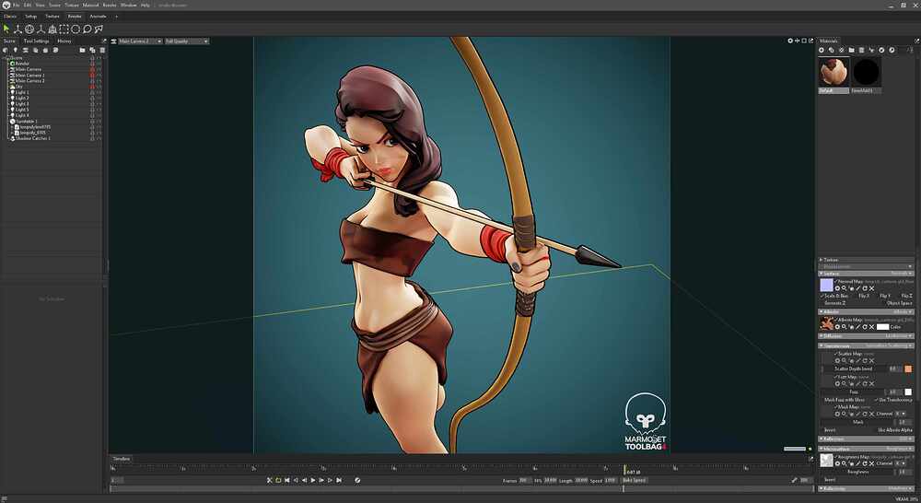Viewport: 921px width, 503px height.
Task: Delete material with the trash icon
Action: (x=861, y=50)
